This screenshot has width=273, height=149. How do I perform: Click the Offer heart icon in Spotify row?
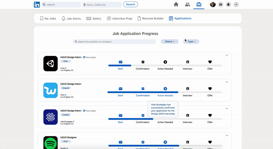pos(210,142)
